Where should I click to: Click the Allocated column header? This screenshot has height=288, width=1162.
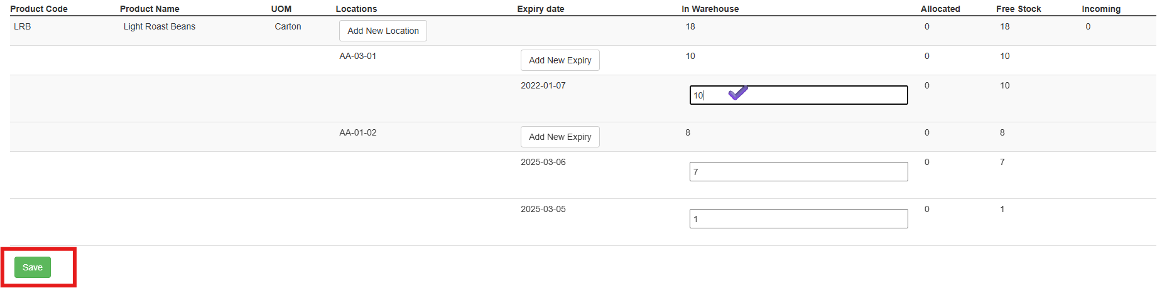940,9
